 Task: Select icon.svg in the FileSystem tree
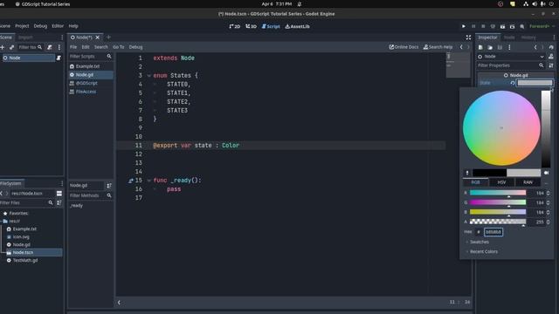(x=21, y=236)
